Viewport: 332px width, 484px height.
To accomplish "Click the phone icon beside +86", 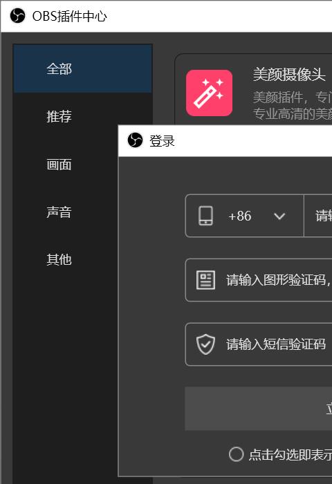I will pos(205,216).
